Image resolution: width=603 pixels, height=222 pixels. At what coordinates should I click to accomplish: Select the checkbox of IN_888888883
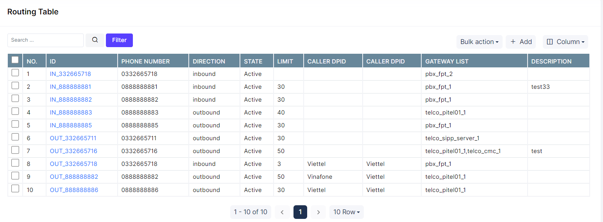[x=15, y=111]
